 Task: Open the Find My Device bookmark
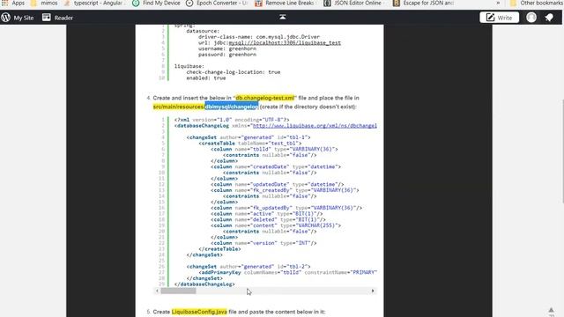click(x=157, y=3)
